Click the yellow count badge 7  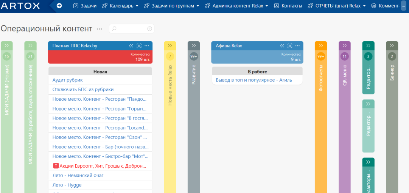pos(170,56)
